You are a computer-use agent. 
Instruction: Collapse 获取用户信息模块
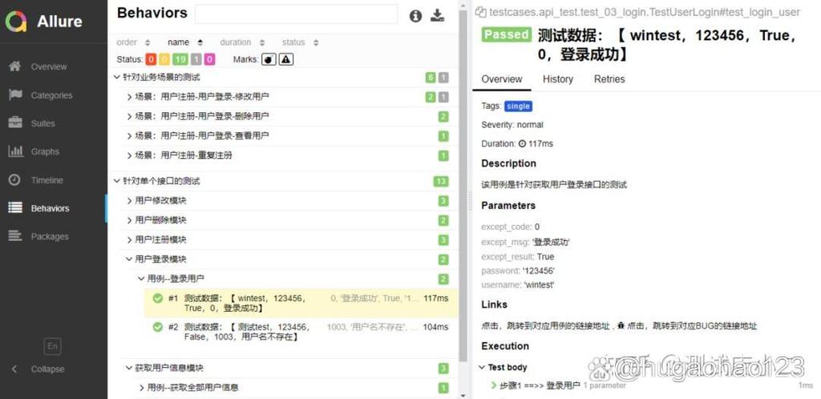pyautogui.click(x=129, y=368)
